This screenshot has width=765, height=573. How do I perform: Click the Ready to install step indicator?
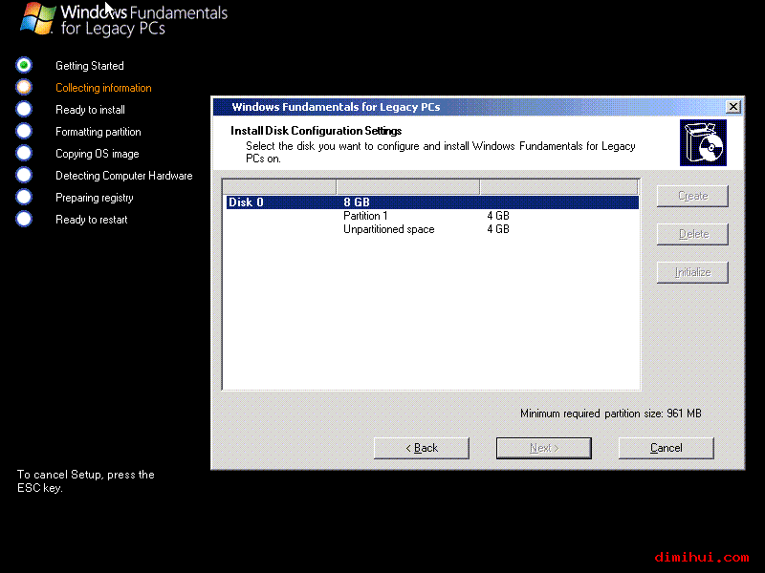[x=24, y=109]
